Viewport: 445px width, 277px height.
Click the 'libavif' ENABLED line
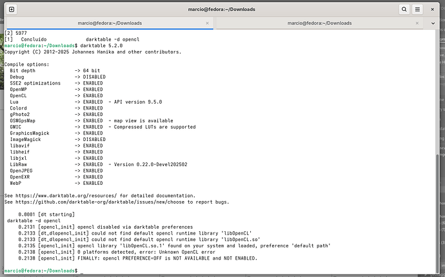pos(56,146)
